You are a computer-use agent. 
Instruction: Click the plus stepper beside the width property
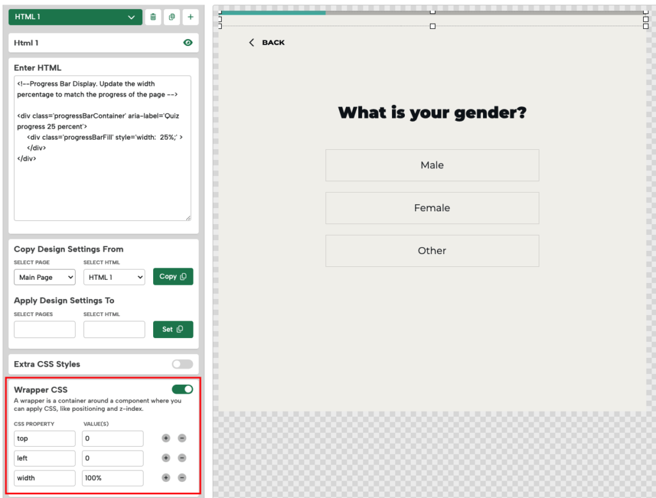point(165,478)
